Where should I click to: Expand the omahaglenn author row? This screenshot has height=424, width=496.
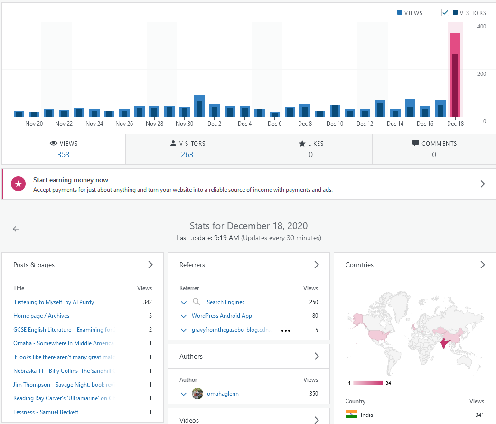(x=184, y=394)
